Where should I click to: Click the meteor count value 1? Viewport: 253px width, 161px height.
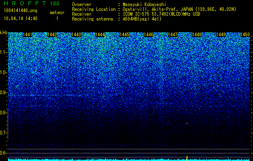pyautogui.click(x=57, y=19)
